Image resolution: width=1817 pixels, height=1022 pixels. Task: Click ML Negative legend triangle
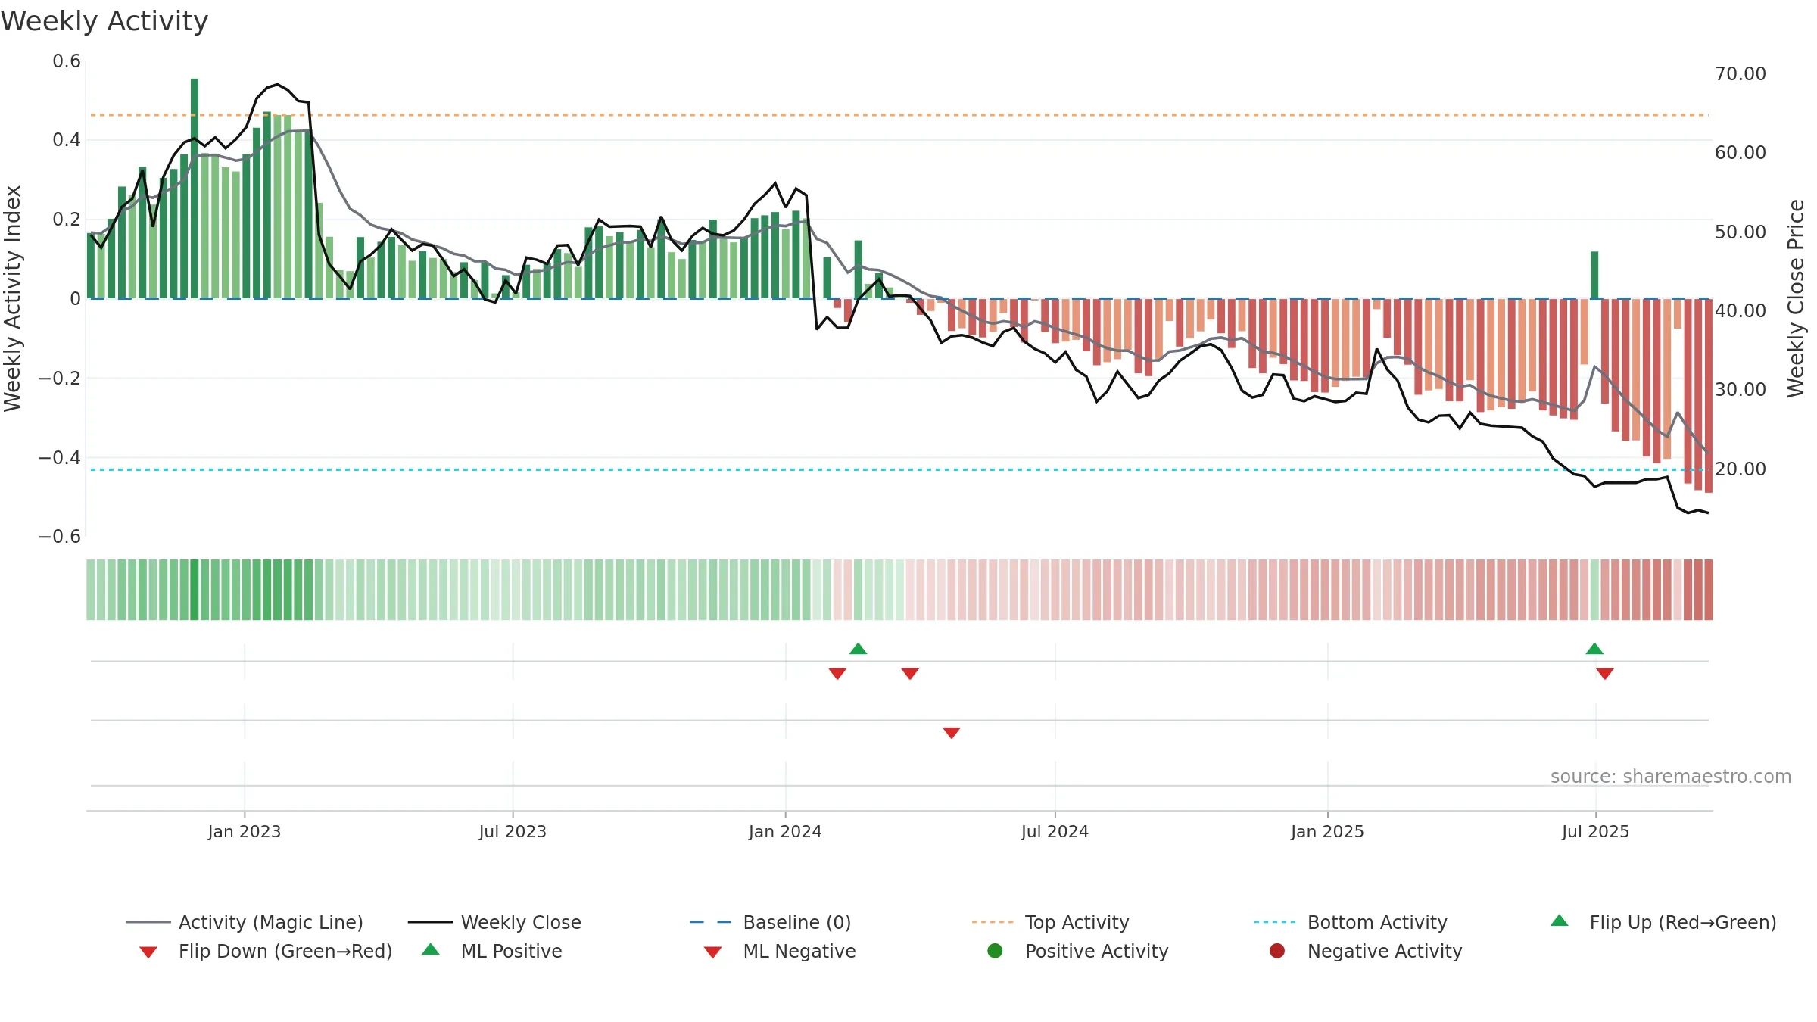coord(712,952)
